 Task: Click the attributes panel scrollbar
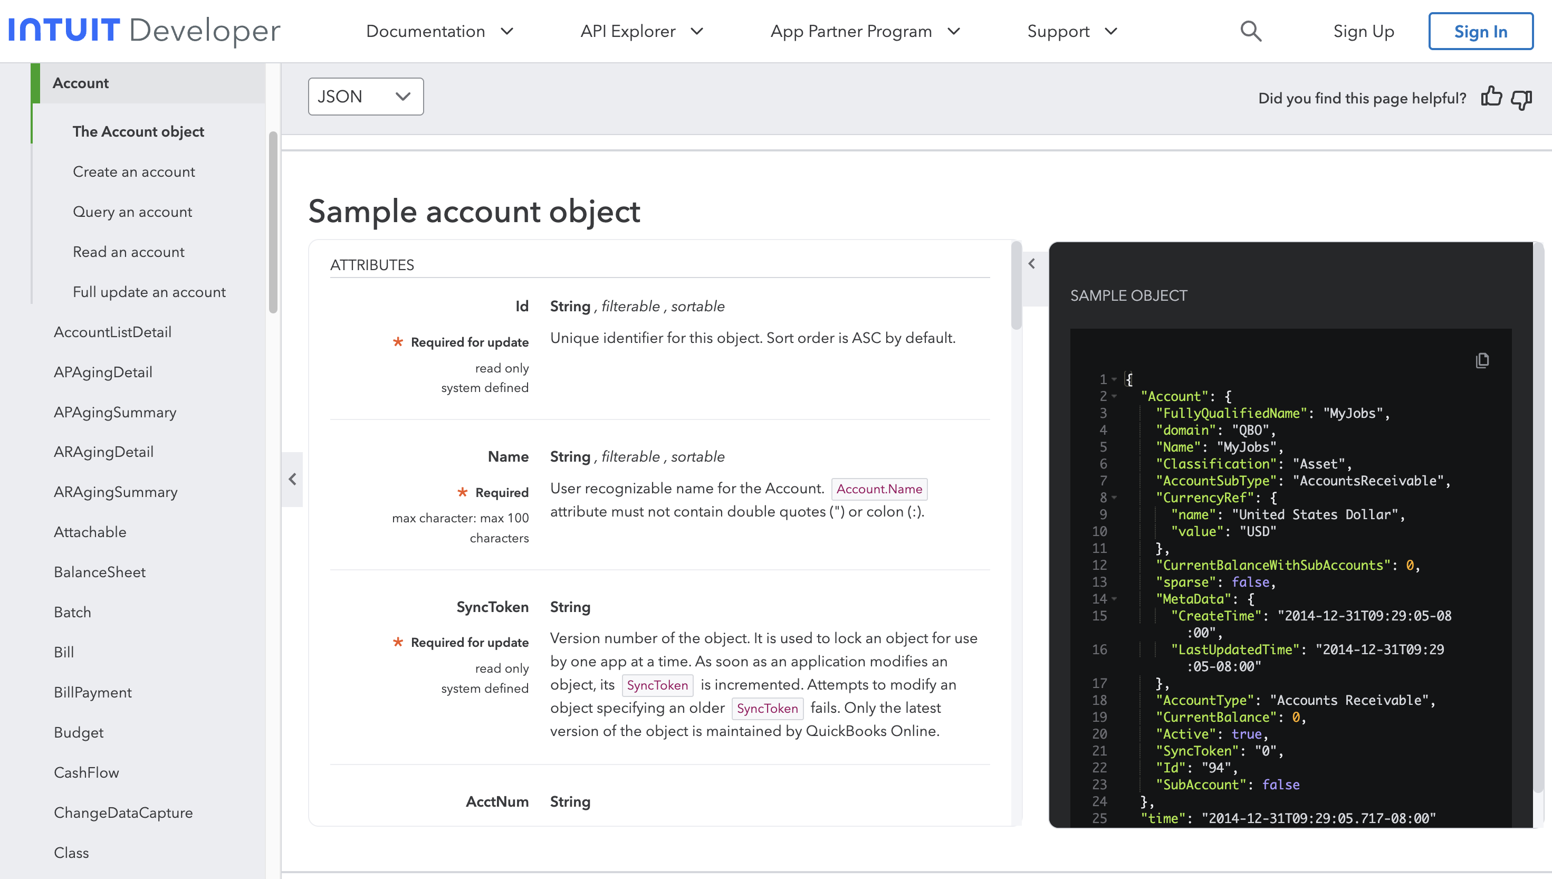(1016, 285)
